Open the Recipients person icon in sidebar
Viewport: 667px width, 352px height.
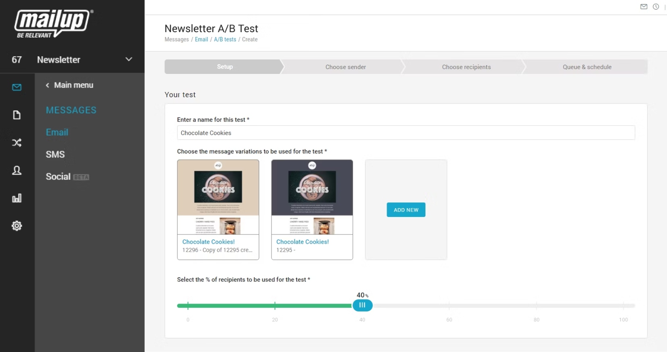click(17, 170)
